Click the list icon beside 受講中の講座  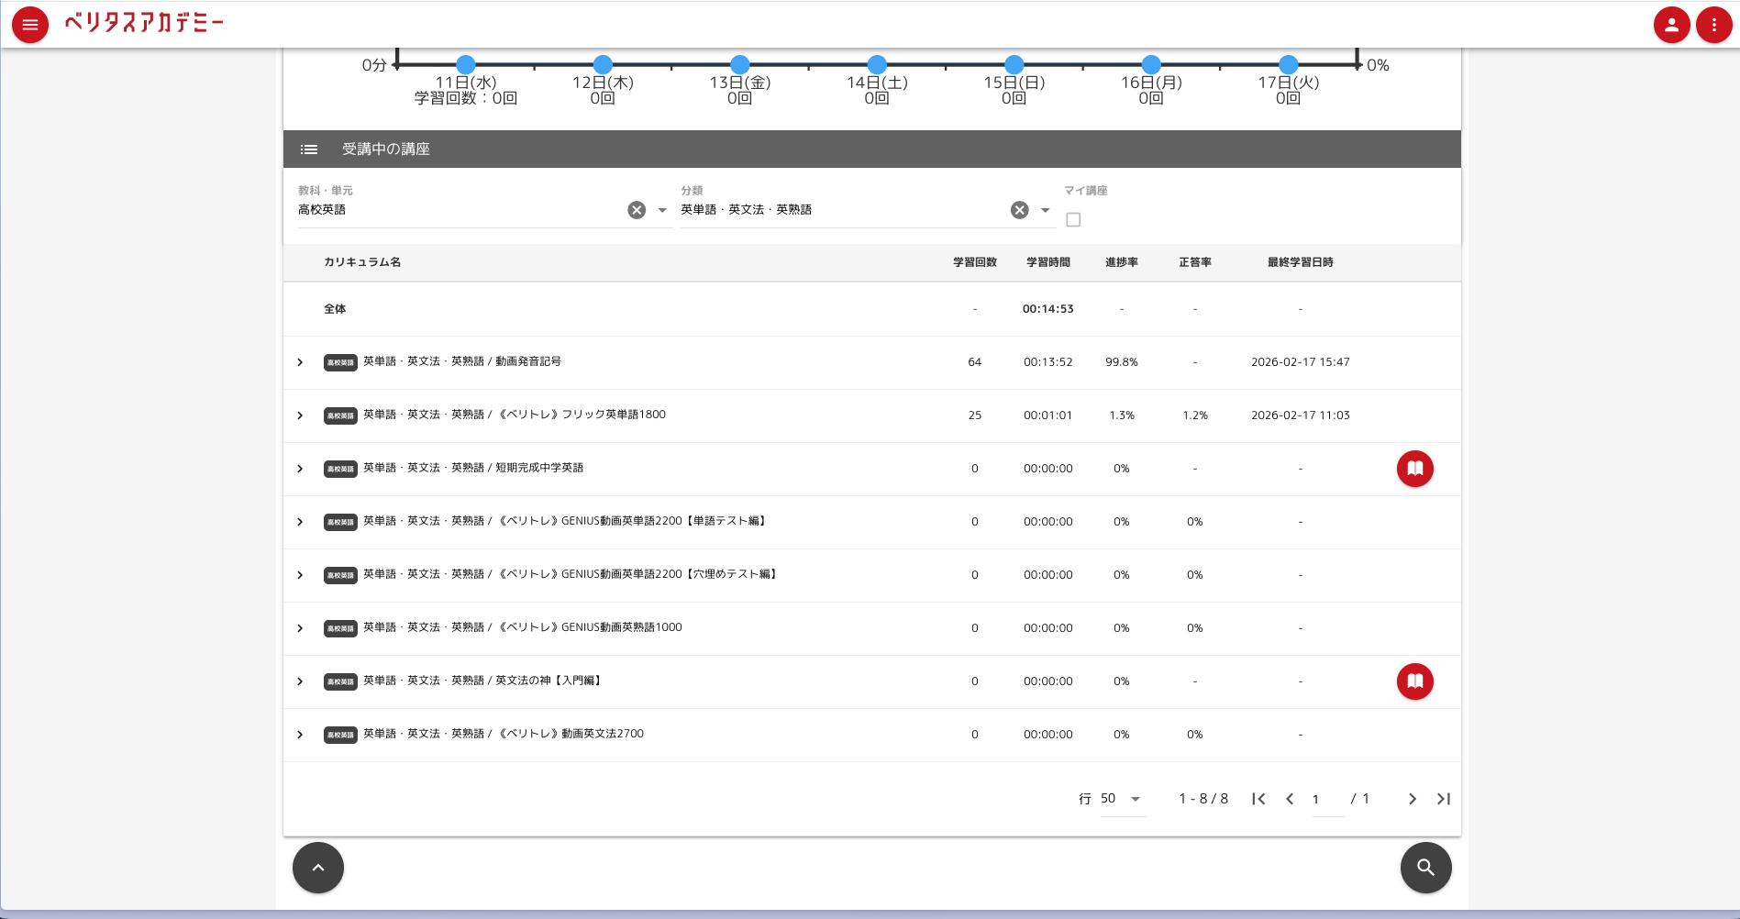(309, 149)
